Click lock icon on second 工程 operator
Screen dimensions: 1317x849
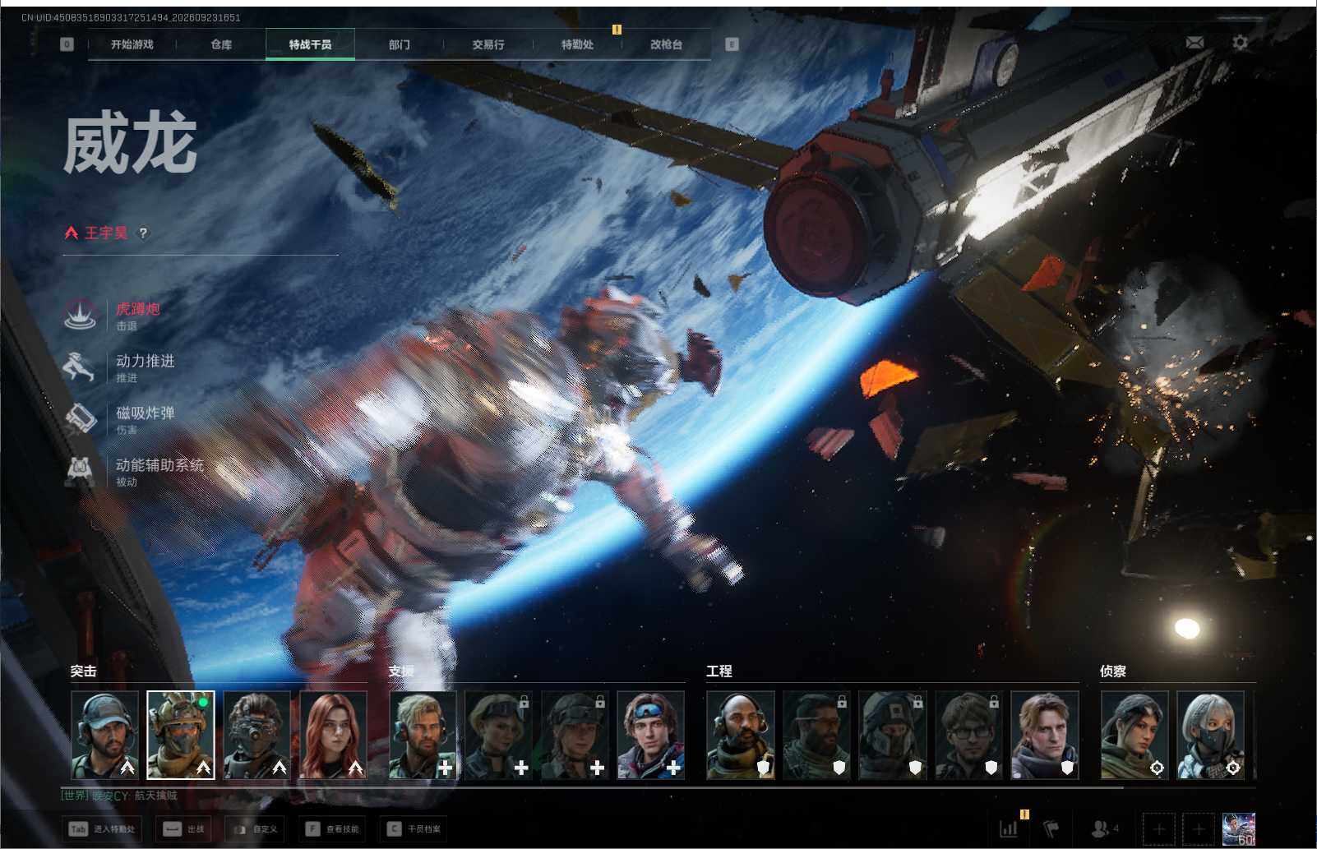(842, 703)
